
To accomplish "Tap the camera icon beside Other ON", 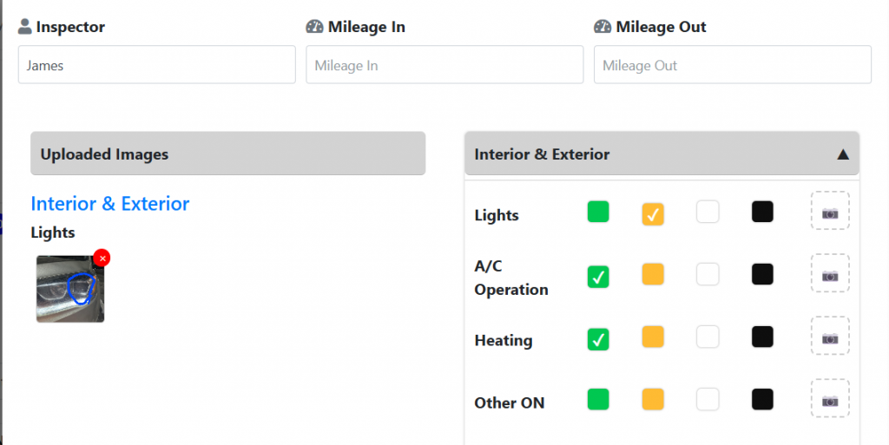I will [830, 399].
